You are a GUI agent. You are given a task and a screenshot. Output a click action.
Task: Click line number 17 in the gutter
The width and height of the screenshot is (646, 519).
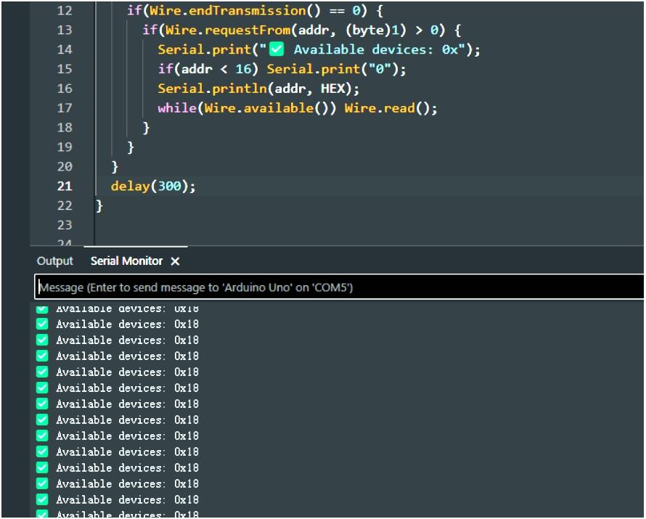65,108
